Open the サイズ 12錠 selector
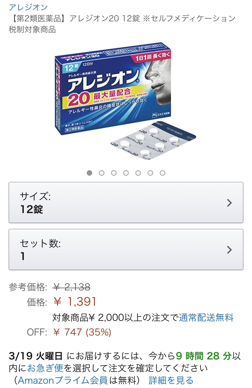Screen dimensions: 252x388 [x=126, y=203]
